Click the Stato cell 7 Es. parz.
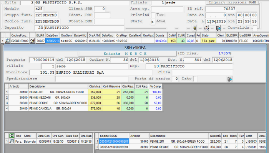Viewport: 269px width, 153px height. pos(208,41)
